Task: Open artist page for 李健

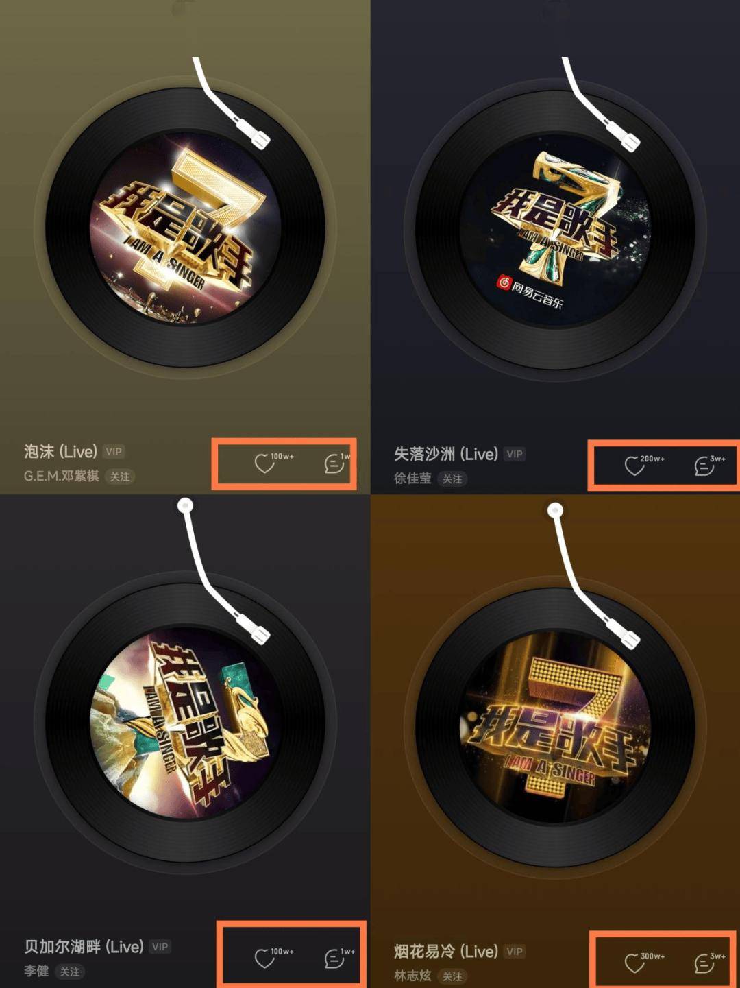Action: pyautogui.click(x=36, y=972)
